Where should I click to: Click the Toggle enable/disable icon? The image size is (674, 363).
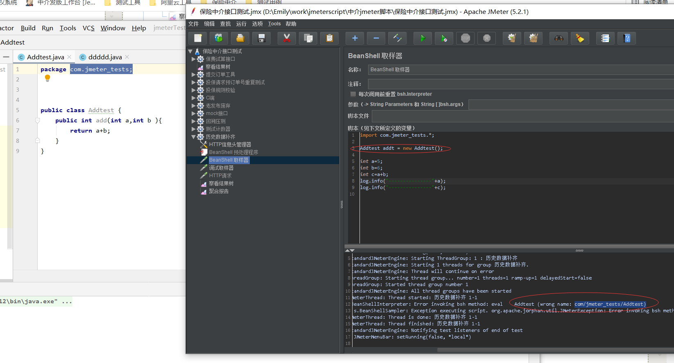[398, 38]
